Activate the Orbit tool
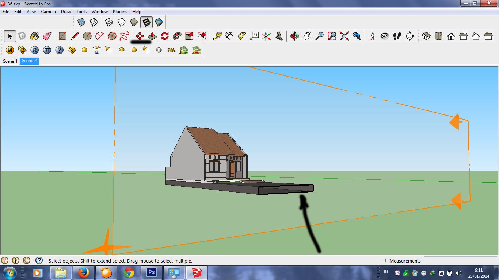 point(294,36)
